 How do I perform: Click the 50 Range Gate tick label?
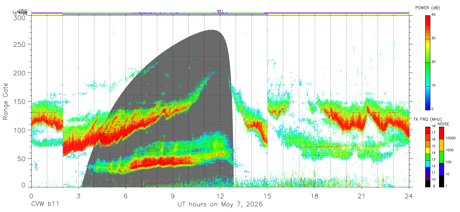[x=21, y=159]
